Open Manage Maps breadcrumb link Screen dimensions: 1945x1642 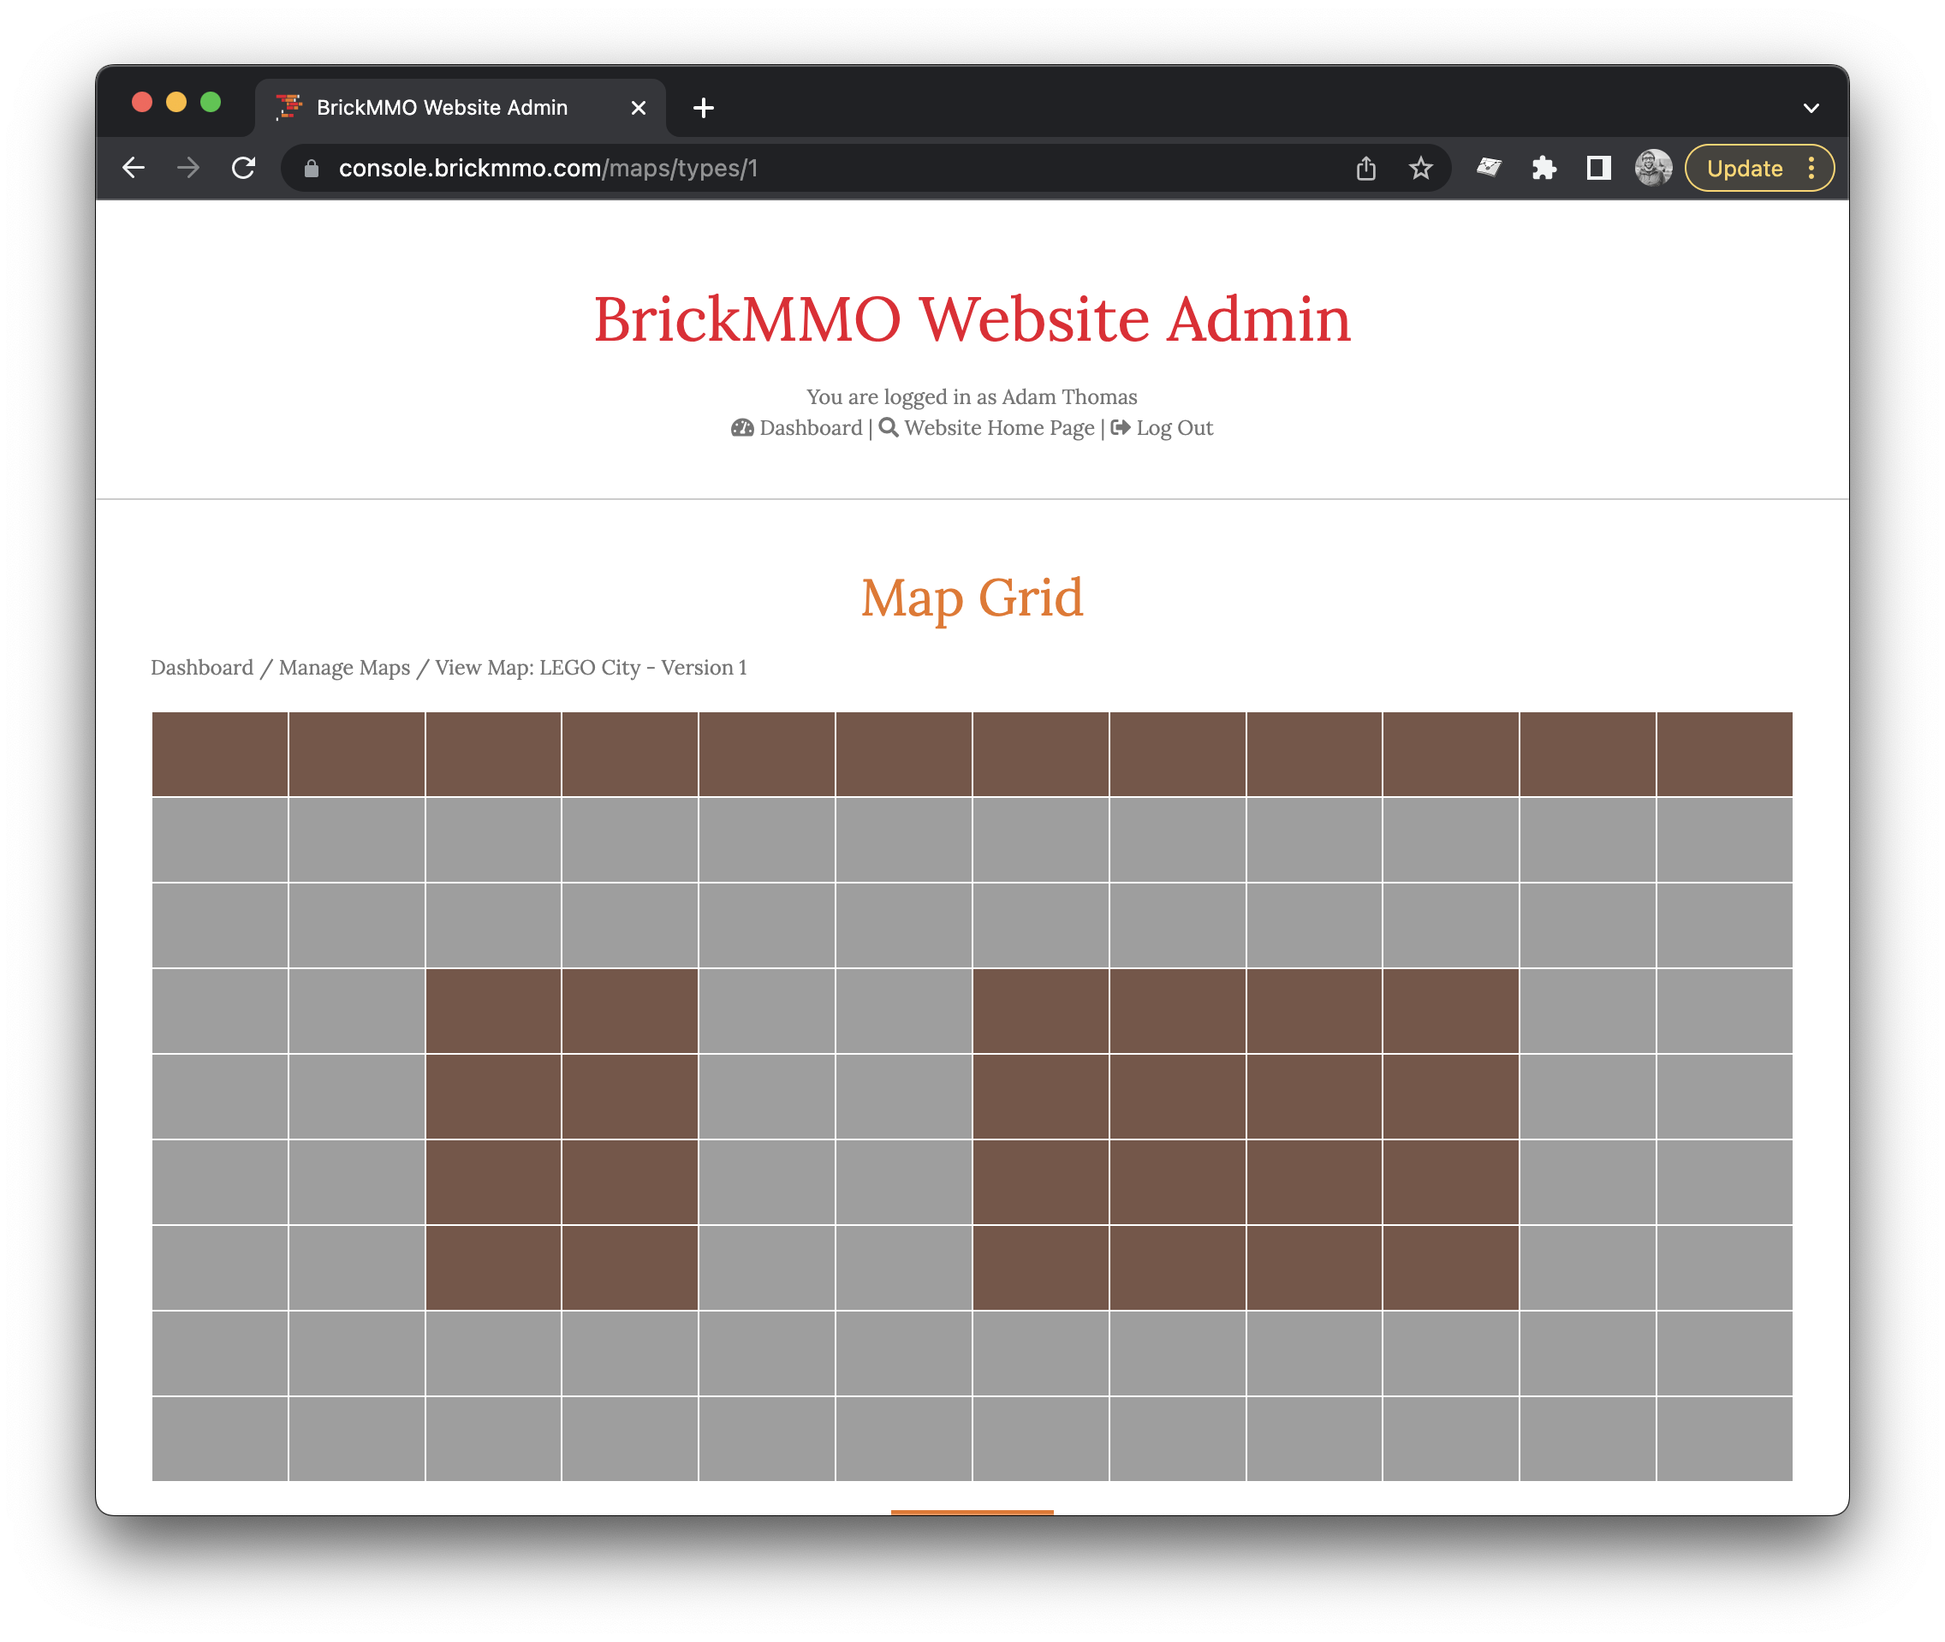click(x=344, y=669)
